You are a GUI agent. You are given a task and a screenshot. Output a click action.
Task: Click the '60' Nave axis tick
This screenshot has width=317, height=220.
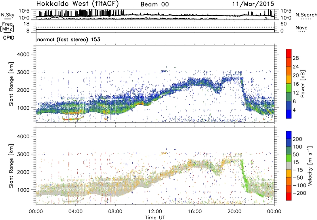[283, 24]
